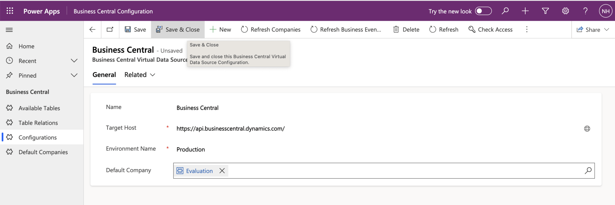The image size is (615, 205).
Task: Expand the Pinned section chevron
Action: [74, 76]
